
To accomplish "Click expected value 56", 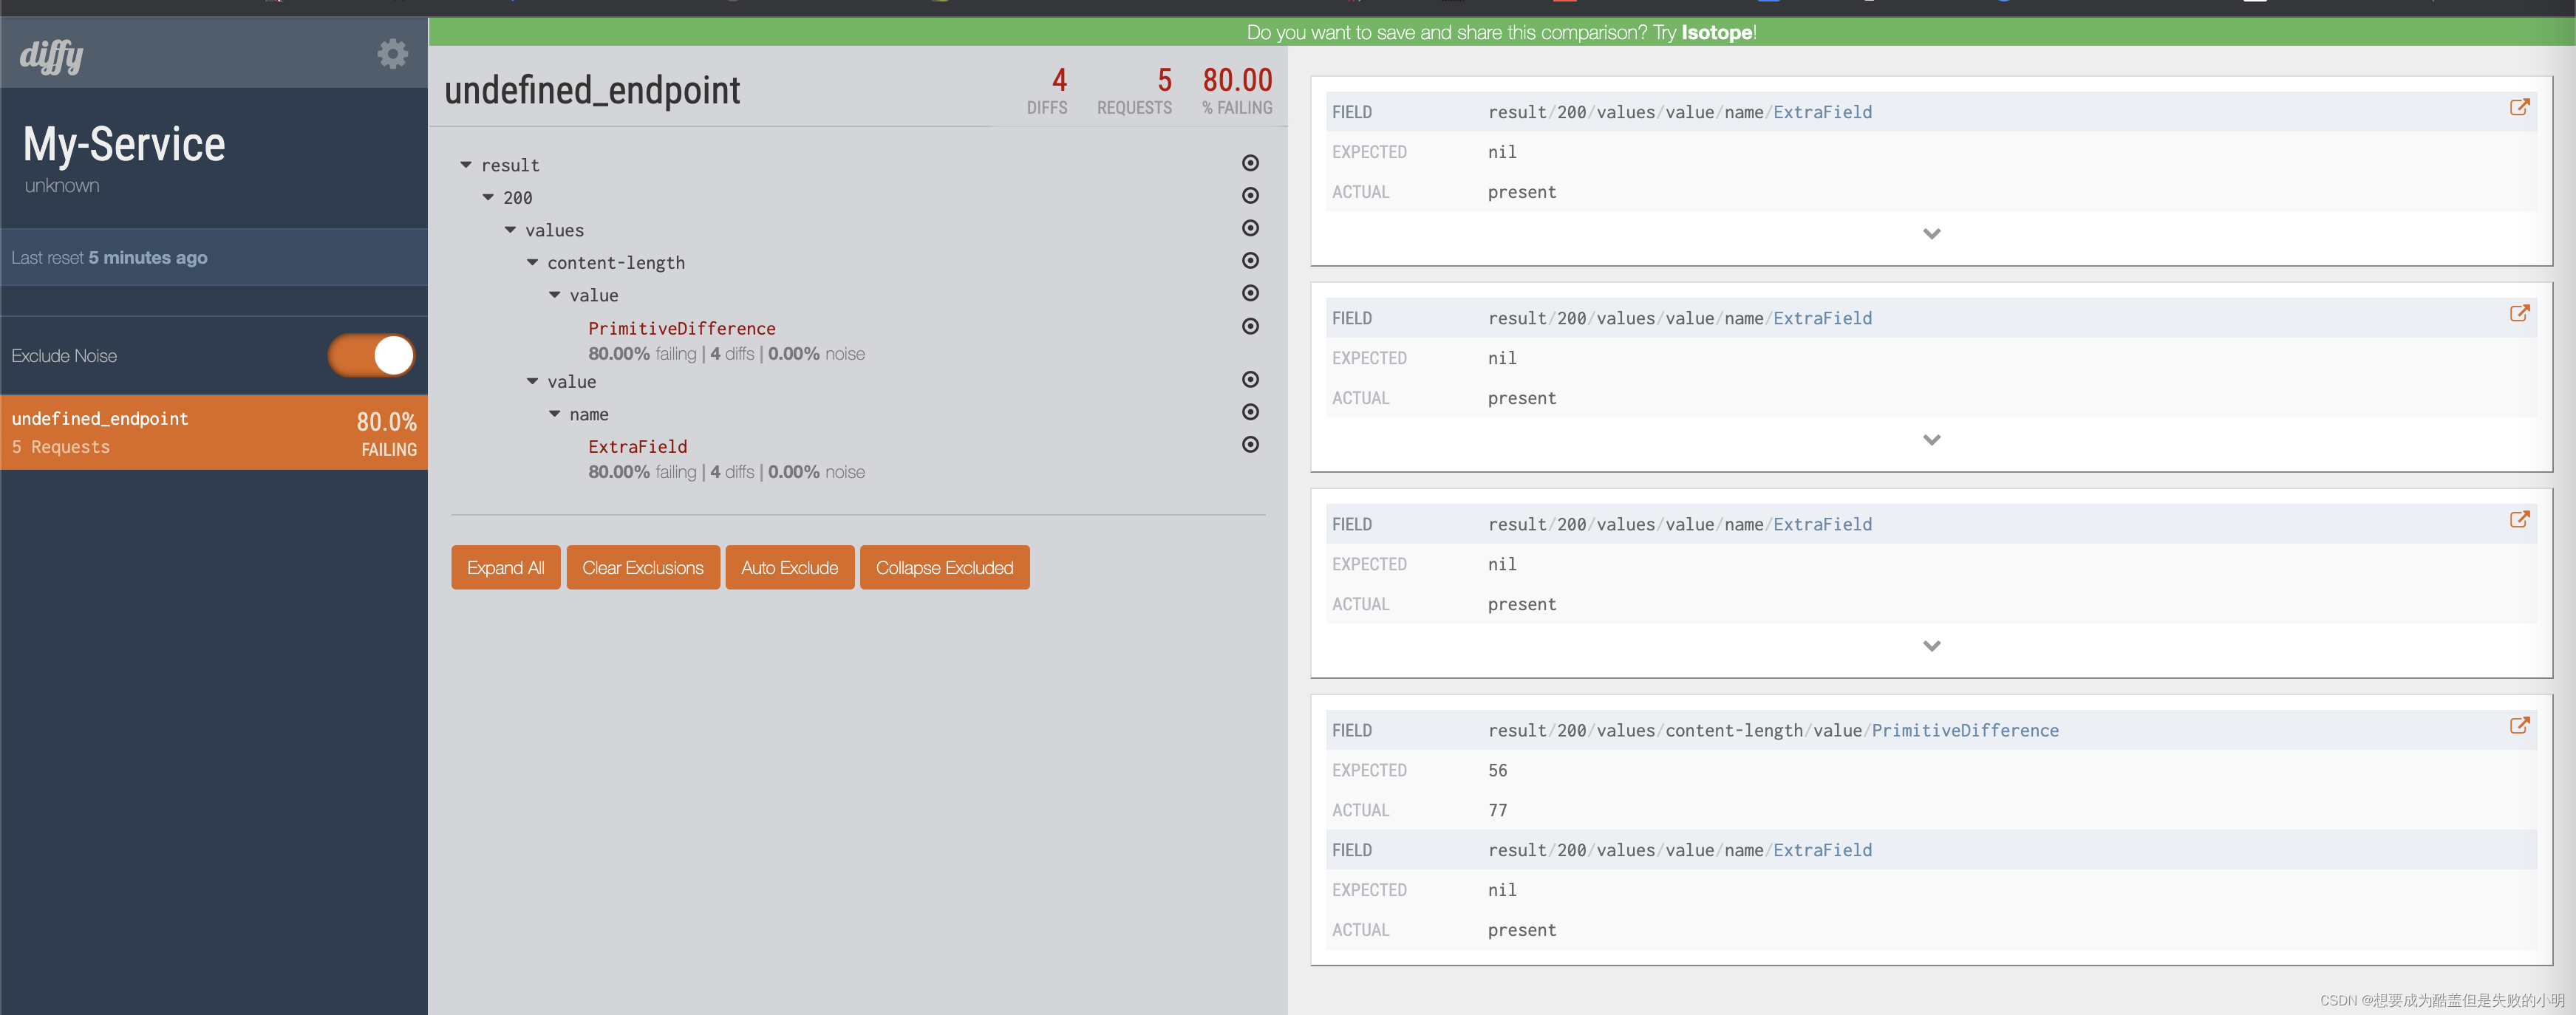I will pos(1497,770).
